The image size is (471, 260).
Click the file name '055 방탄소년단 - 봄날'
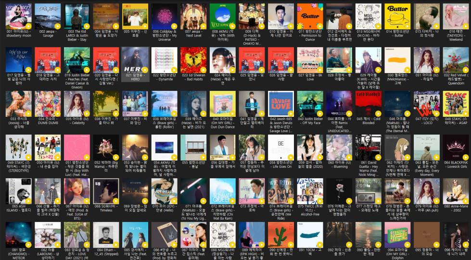(x=193, y=164)
